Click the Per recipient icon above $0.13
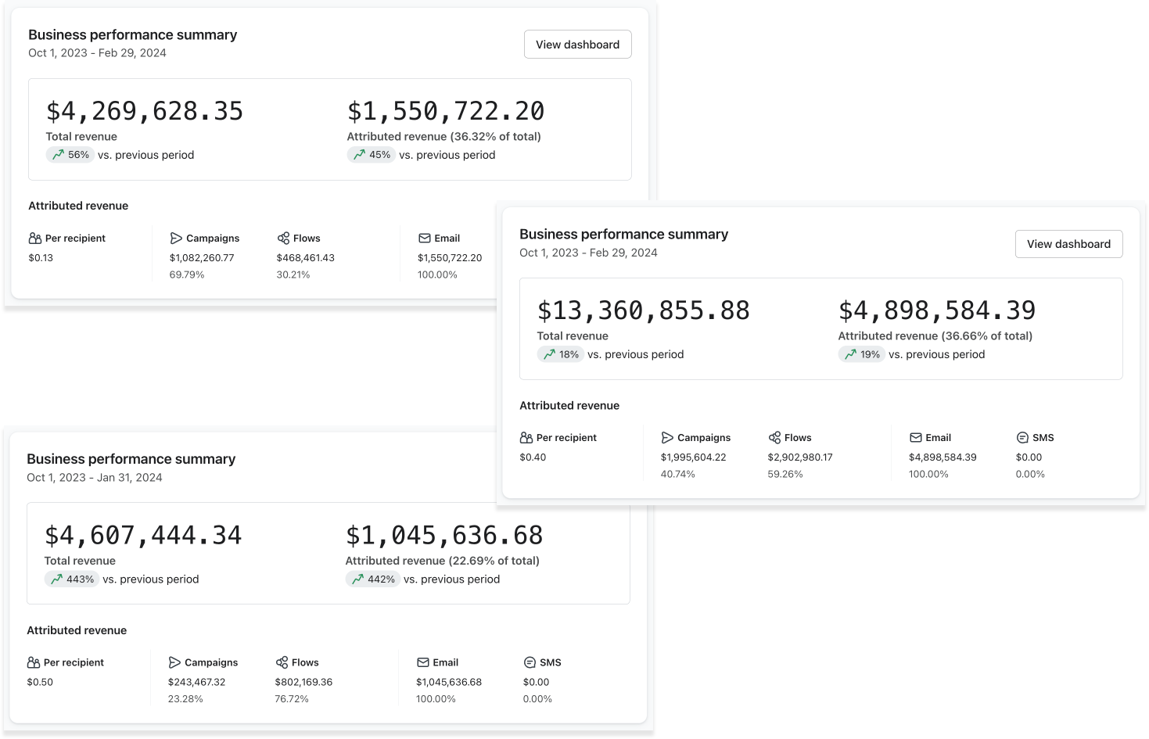This screenshot has height=739, width=1149. click(35, 239)
